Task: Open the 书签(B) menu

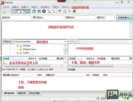Action: [56, 7]
